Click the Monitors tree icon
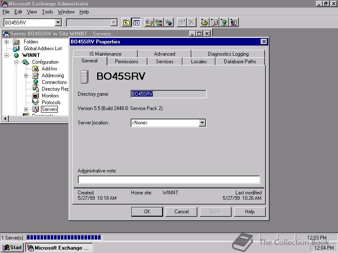Screen dimensions: 338x253 35,96
